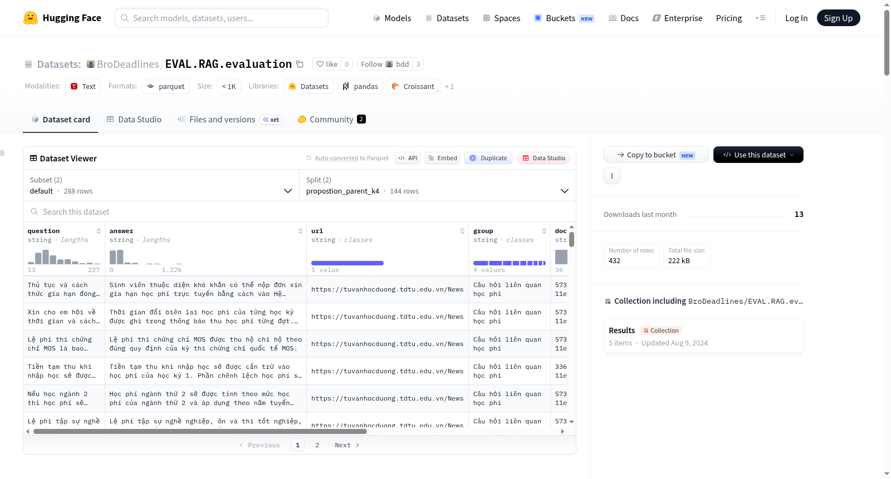Click the Duplicate button

[488, 158]
